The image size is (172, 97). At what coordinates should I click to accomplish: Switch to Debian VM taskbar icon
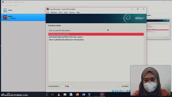[x=102, y=95]
